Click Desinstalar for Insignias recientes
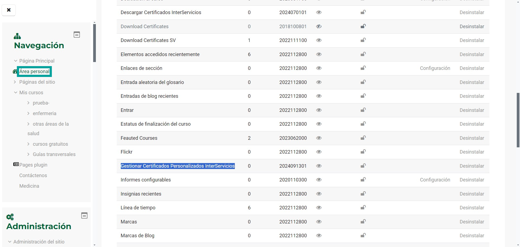 pos(472,194)
